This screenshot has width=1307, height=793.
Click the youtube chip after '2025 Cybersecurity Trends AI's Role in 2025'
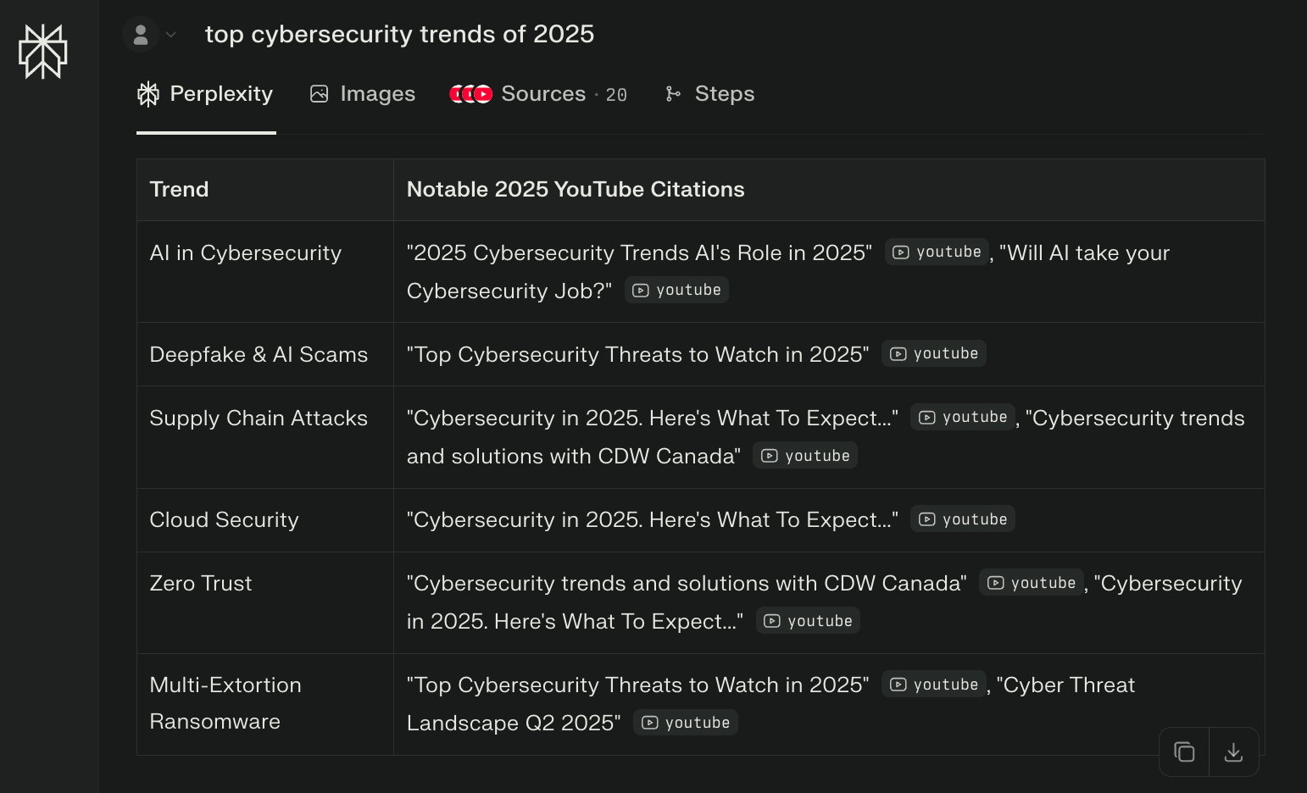click(936, 252)
